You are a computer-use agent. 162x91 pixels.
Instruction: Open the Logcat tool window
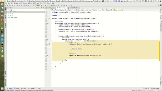(x=24, y=88)
